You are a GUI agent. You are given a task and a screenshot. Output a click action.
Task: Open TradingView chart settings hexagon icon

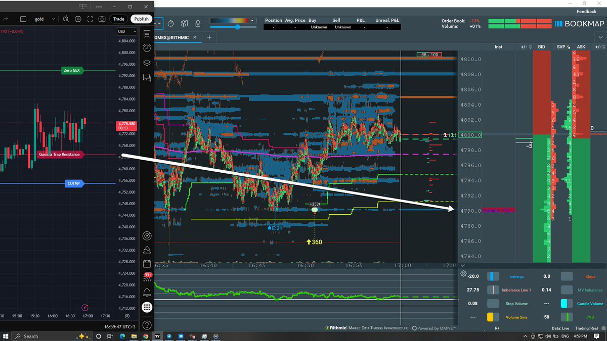(x=78, y=19)
